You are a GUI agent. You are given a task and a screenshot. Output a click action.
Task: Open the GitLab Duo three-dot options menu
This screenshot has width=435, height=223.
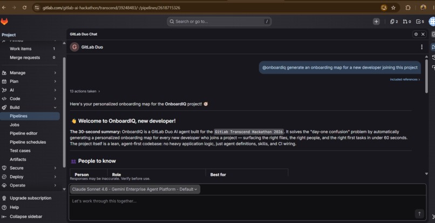pos(422,47)
